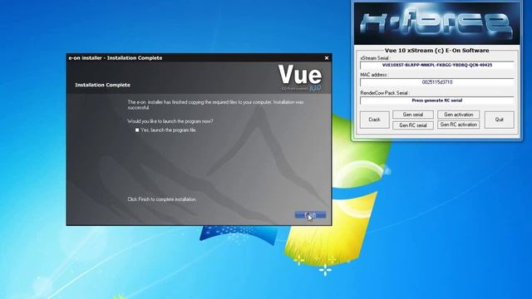Click the installer title bar text
The width and height of the screenshot is (532, 299).
(116, 58)
